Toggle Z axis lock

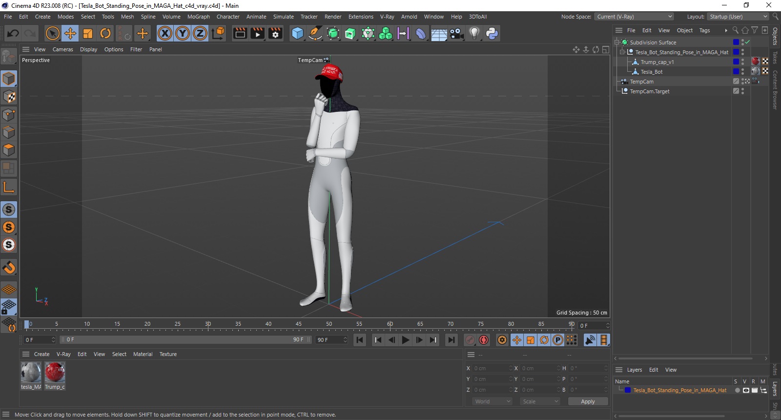click(x=200, y=33)
